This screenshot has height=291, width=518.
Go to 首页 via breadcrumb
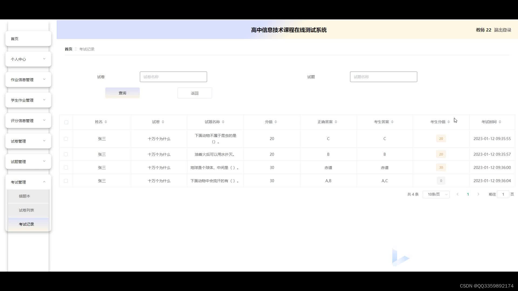pos(69,49)
